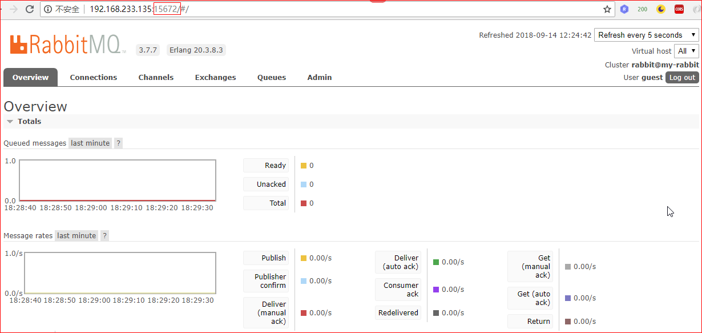Click the dark gray Redelivered swatch
Screen dimensions: 702x333
[436, 313]
